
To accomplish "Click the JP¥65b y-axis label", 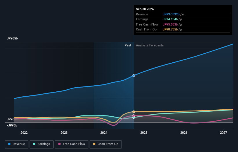I will pos(12,38).
